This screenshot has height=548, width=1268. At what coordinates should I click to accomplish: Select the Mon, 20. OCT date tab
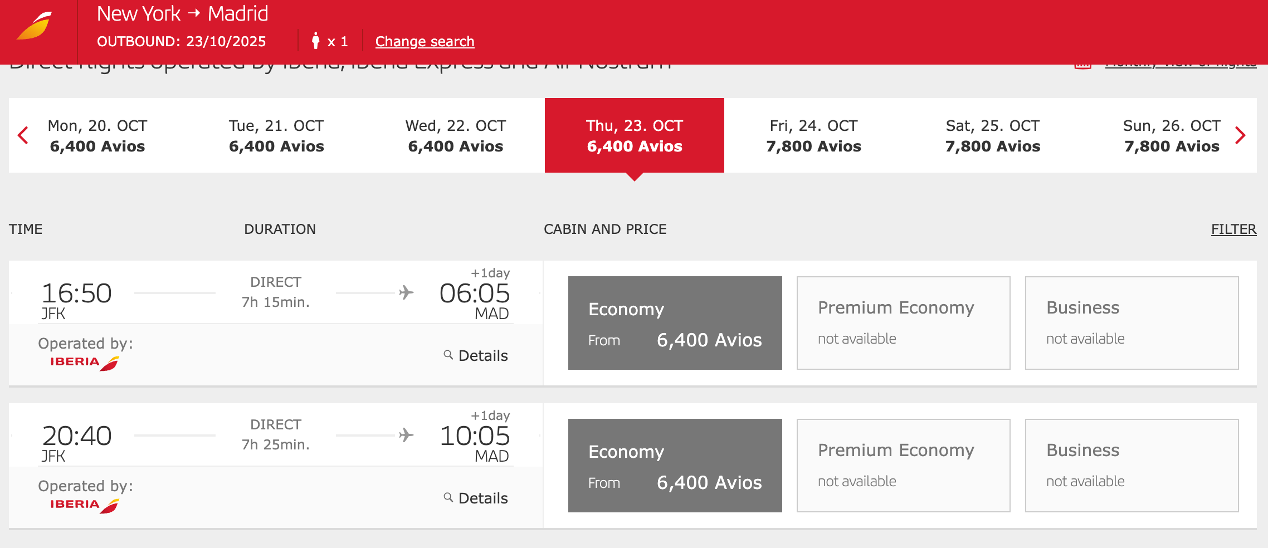point(97,135)
